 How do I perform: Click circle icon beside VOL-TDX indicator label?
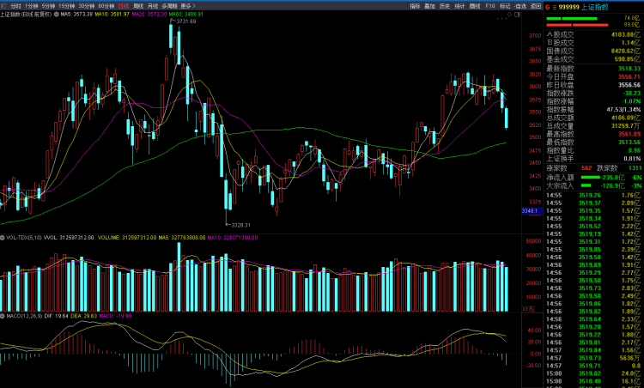click(3, 236)
